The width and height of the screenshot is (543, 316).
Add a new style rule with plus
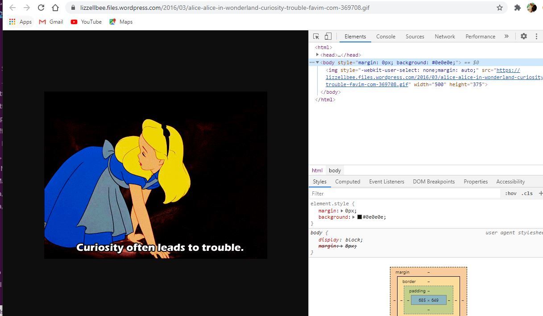540,194
